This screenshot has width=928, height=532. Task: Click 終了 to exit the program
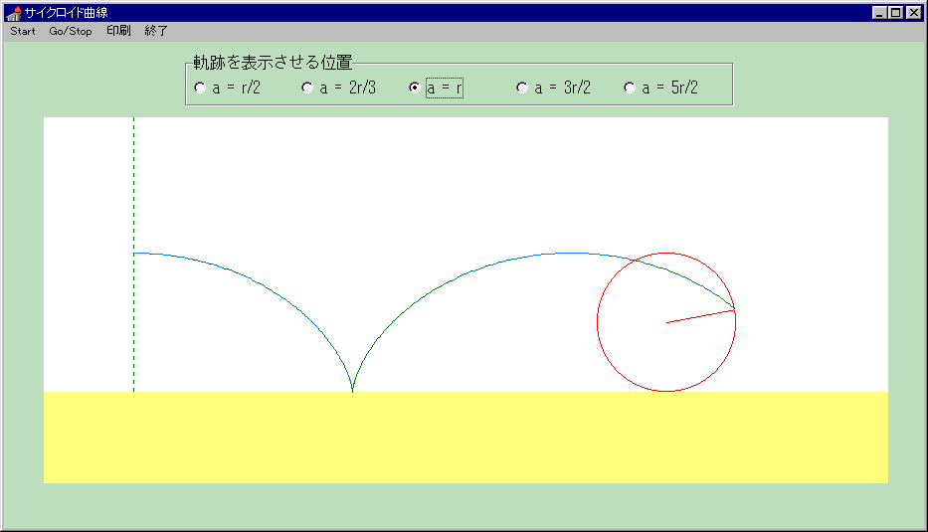point(156,31)
